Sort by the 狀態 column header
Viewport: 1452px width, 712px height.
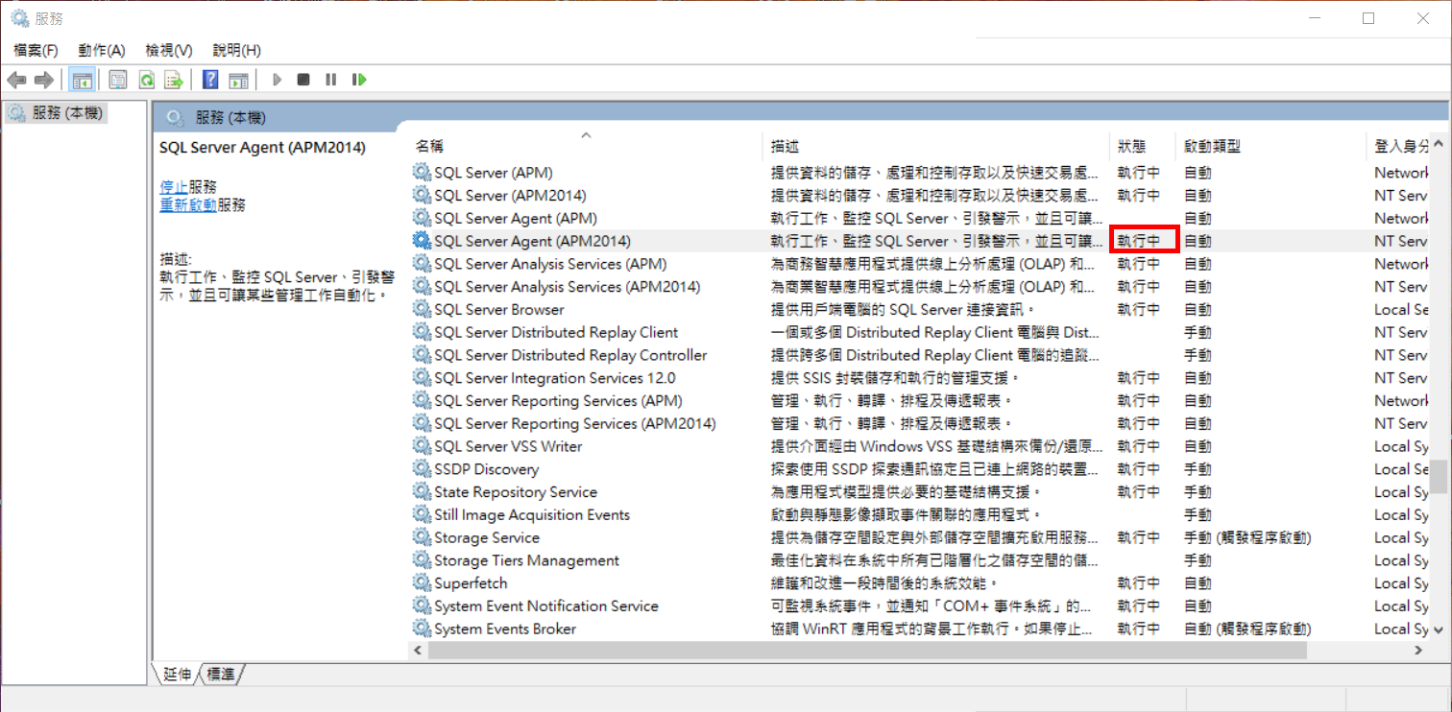click(x=1143, y=146)
